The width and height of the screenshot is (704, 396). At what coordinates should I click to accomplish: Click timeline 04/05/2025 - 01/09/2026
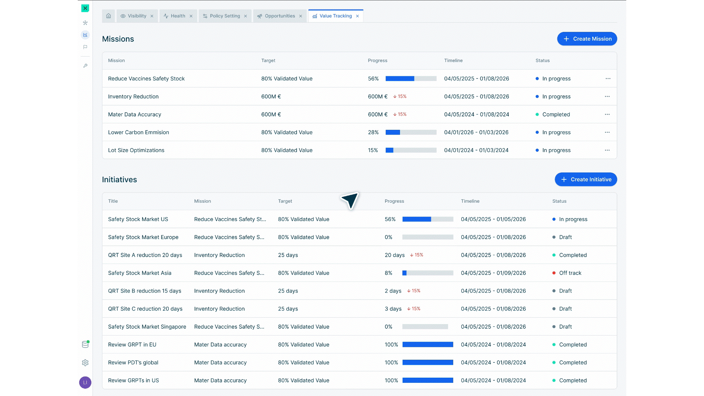pos(493,273)
